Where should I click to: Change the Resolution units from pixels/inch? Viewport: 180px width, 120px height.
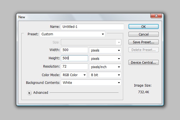(105, 67)
